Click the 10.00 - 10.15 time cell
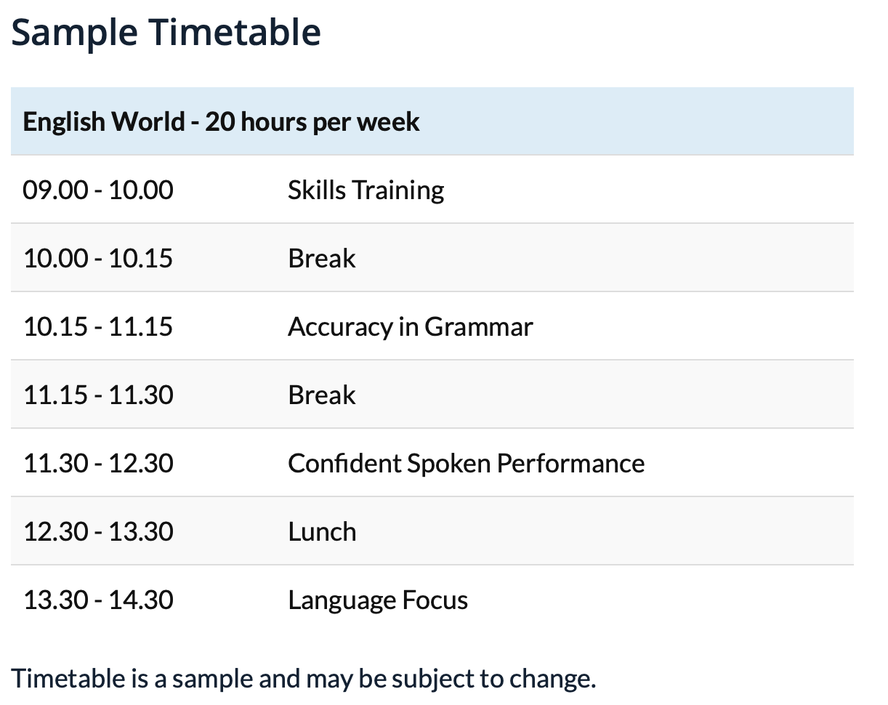The width and height of the screenshot is (888, 705). [98, 259]
